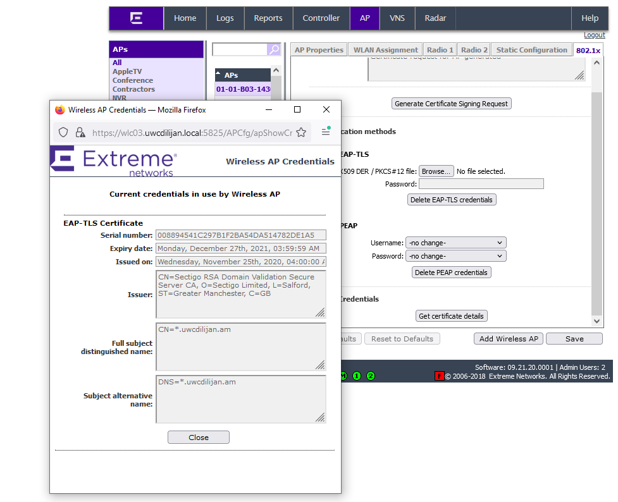Select AP 01-01-B03-143 in the list
This screenshot has width=618, height=502.
[x=243, y=89]
